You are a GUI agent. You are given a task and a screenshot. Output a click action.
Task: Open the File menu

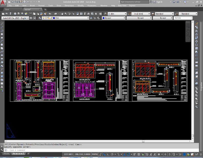[10, 6]
